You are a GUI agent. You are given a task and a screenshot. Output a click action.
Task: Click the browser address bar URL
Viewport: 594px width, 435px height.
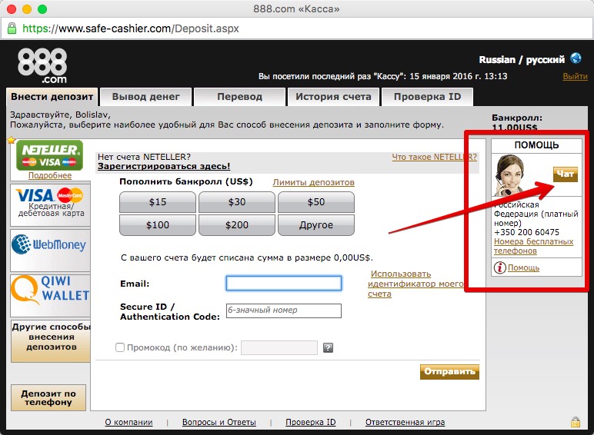click(x=131, y=28)
